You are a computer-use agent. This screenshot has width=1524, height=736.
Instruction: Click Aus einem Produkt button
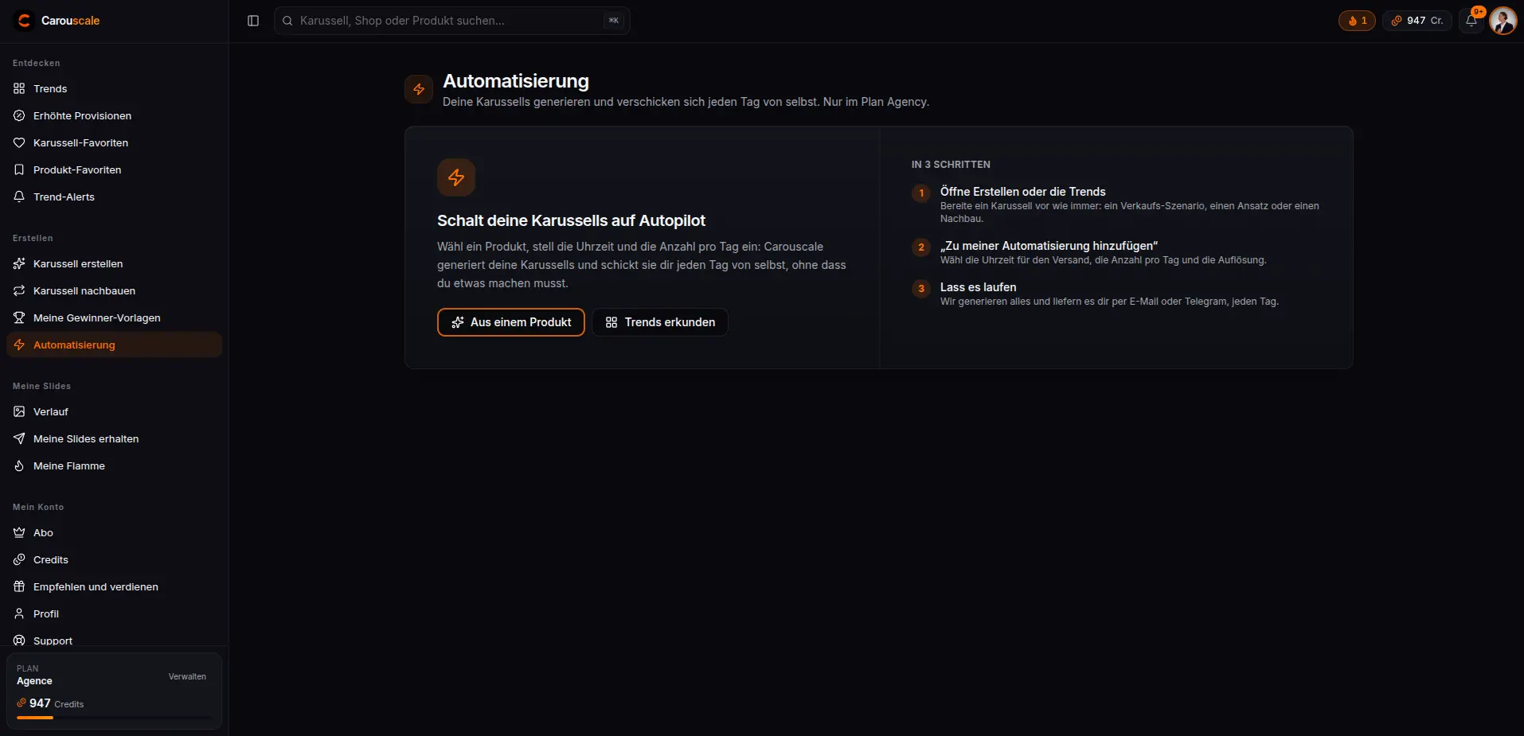511,322
